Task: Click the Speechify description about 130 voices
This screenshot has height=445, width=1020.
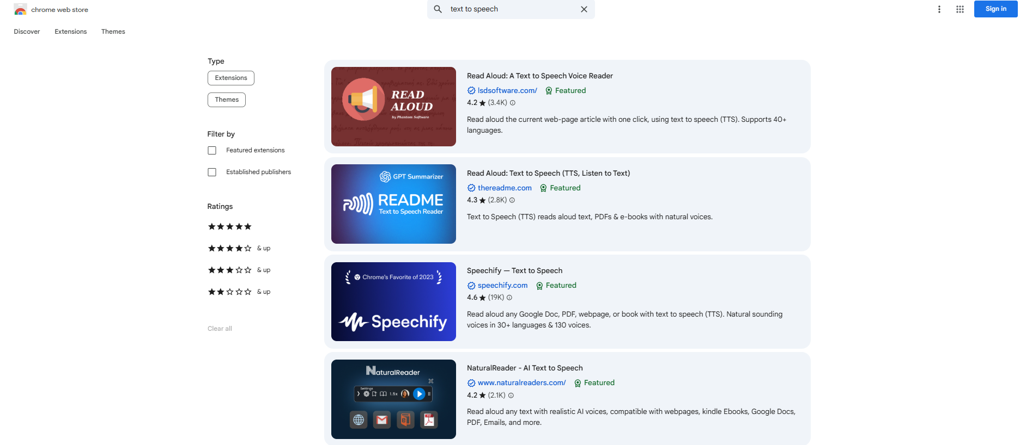Action: [x=624, y=319]
